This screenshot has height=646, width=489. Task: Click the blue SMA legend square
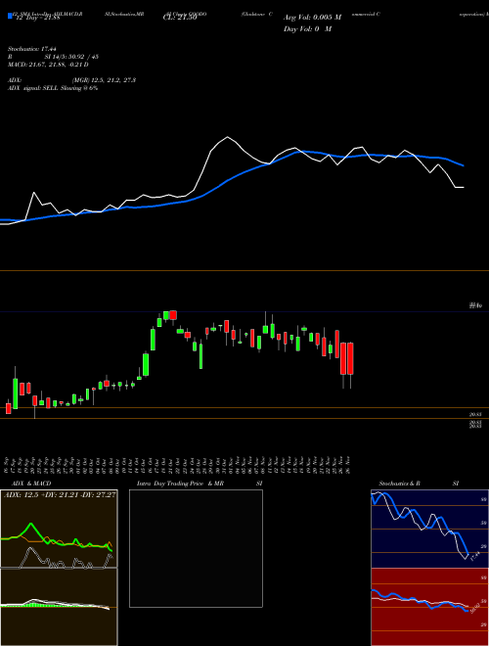point(10,16)
